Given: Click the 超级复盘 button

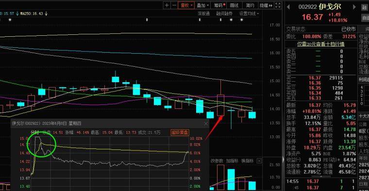Looking at the screenshot, I should click(180, 132).
